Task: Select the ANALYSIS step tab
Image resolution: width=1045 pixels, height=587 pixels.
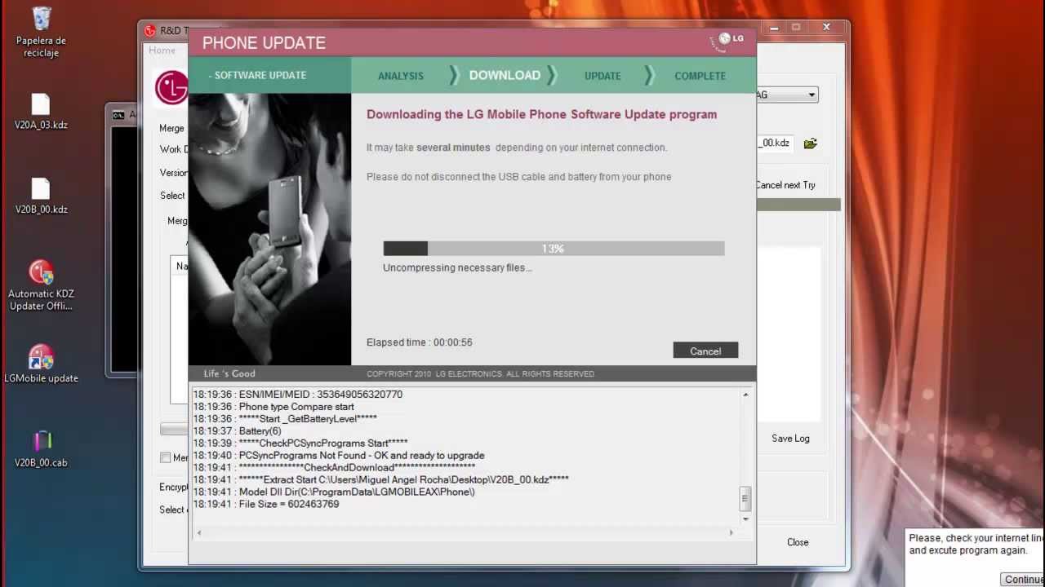Action: (401, 76)
